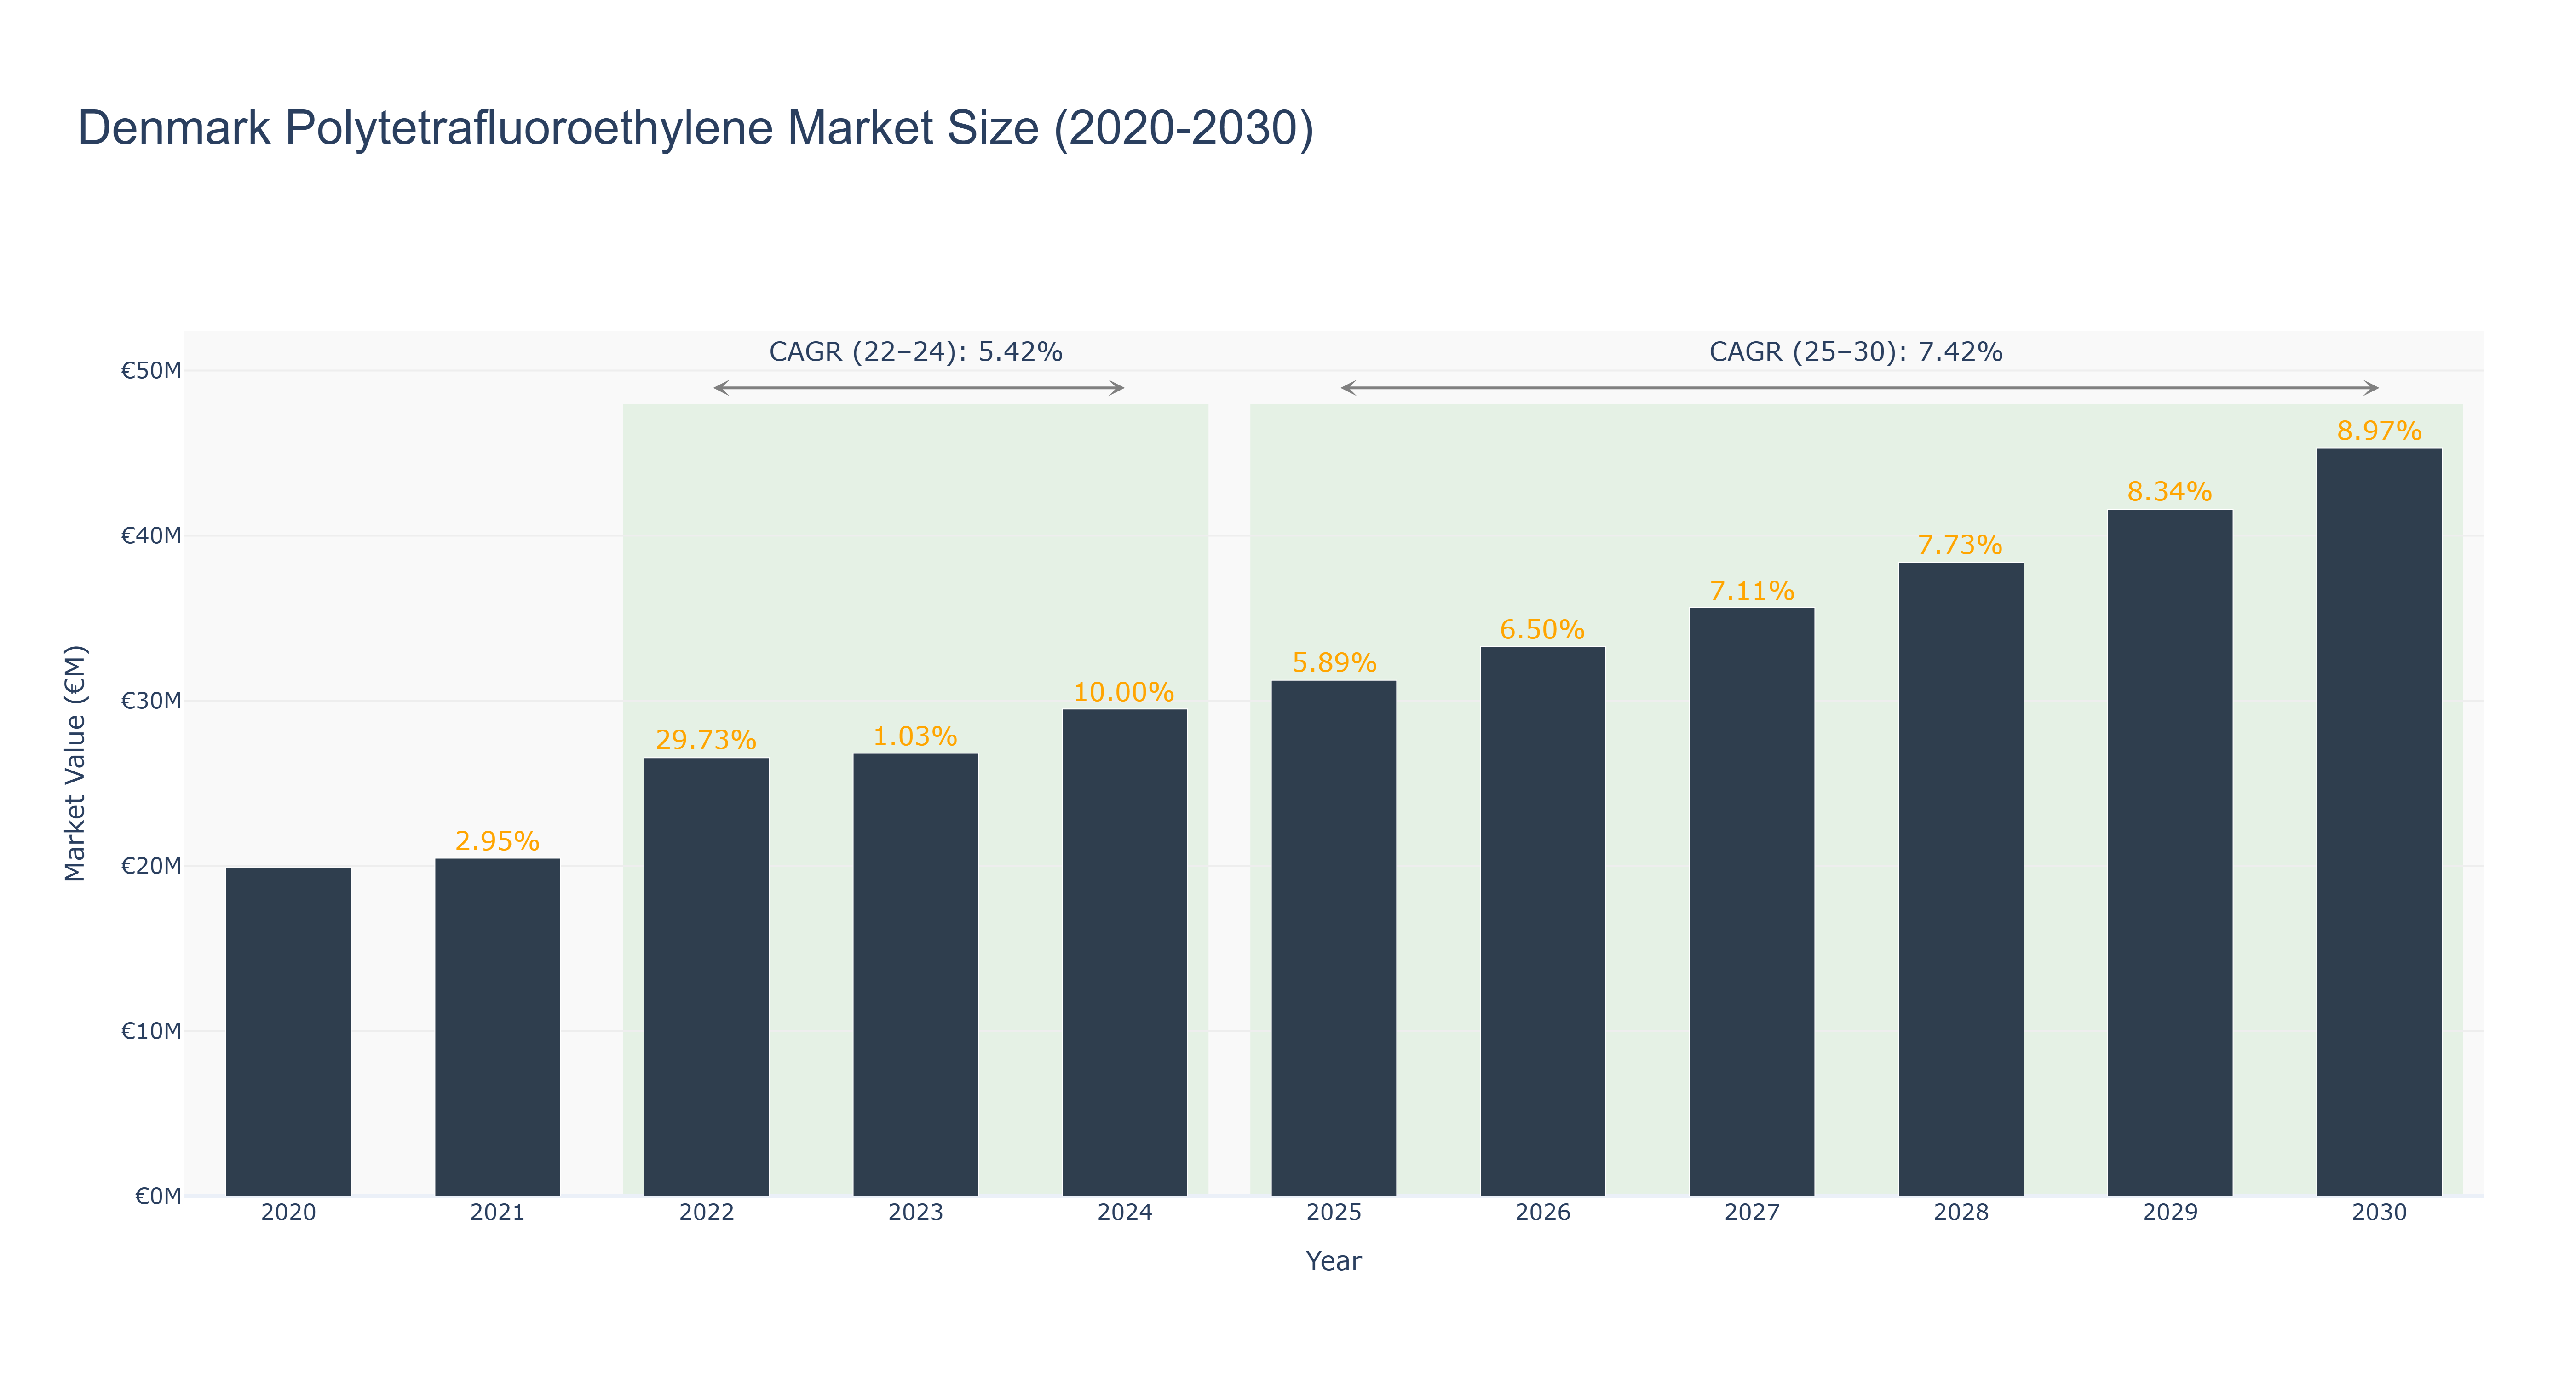Screen dimensions: 2576x1380
Task: Click the '€0M' y-axis tick label
Action: click(158, 1196)
